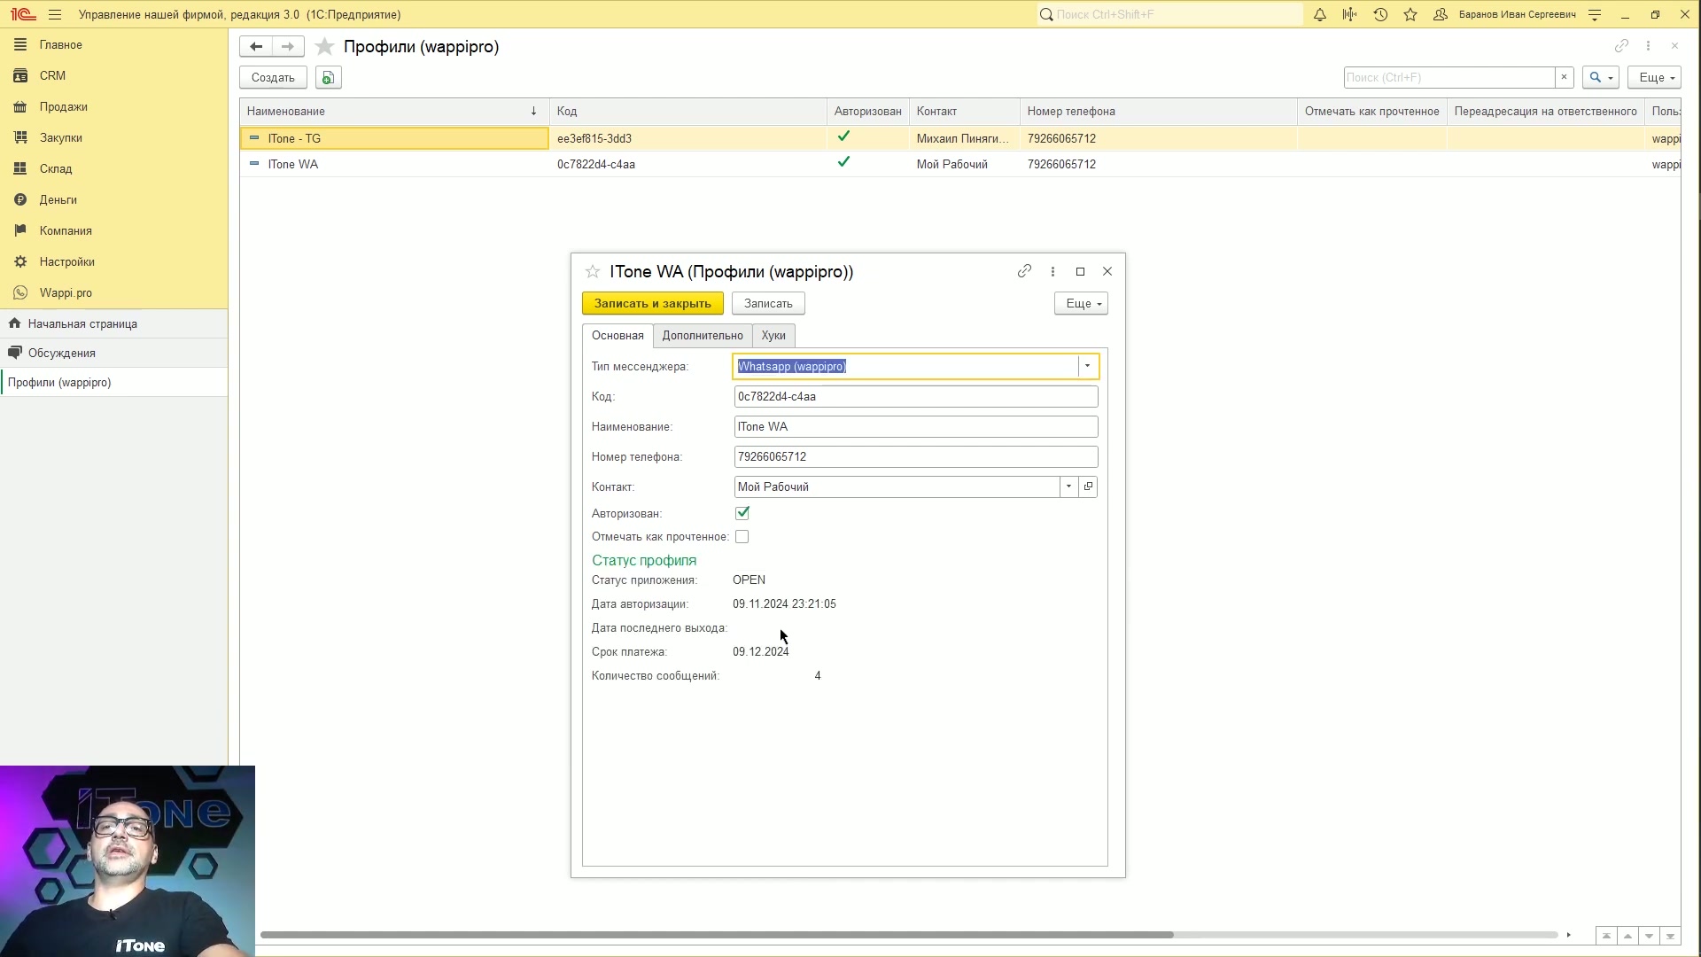Click Наименование input field
This screenshot has height=957, width=1701.
[x=916, y=427]
